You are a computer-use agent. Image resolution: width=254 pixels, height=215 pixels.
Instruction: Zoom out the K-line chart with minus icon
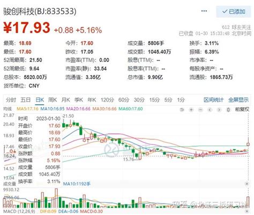point(200,110)
